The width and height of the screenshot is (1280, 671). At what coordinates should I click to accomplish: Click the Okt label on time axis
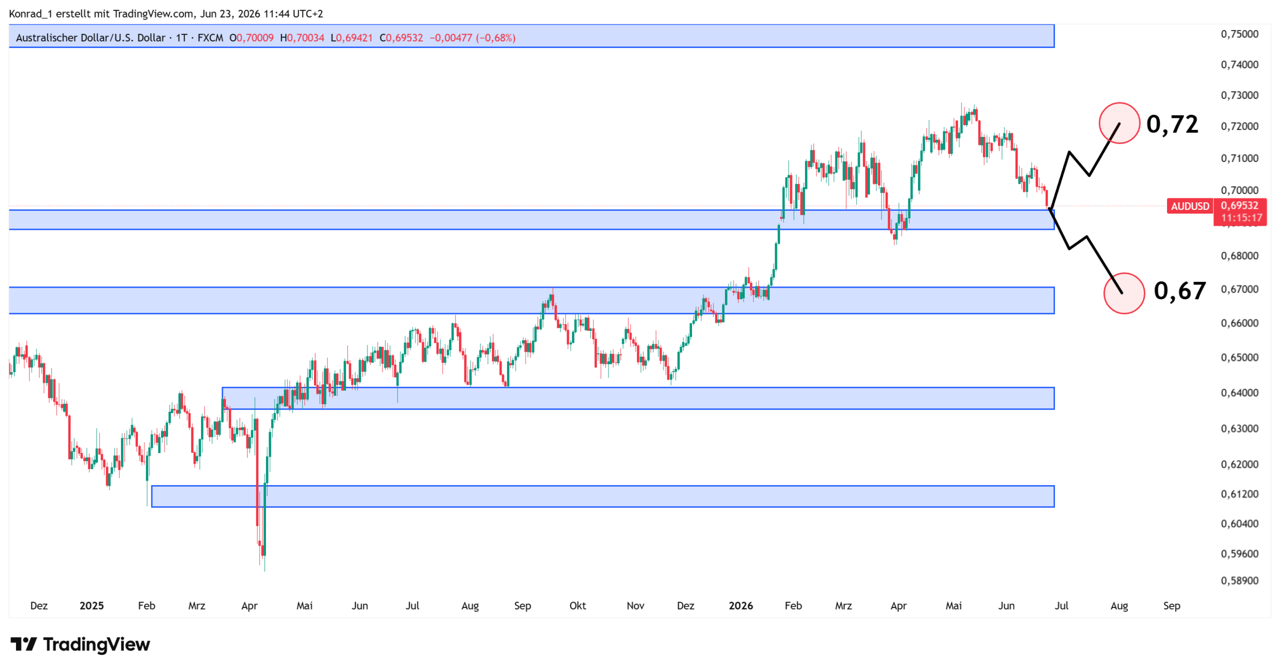coord(577,606)
